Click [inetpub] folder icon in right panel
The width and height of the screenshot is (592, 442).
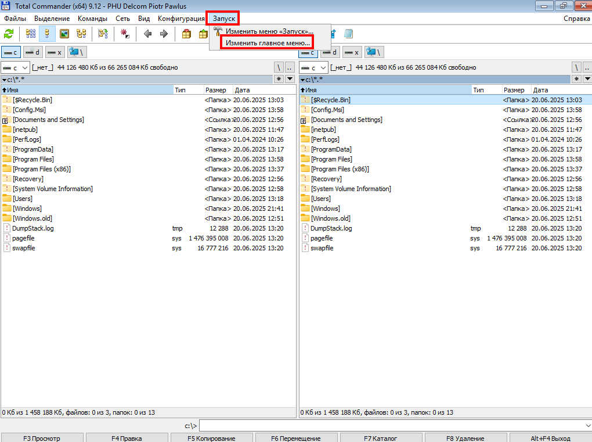click(x=305, y=129)
